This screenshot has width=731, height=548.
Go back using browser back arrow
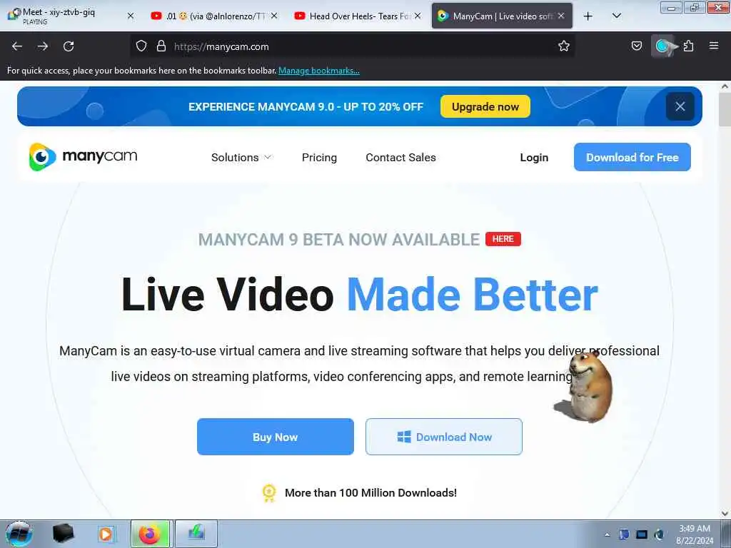(17, 46)
